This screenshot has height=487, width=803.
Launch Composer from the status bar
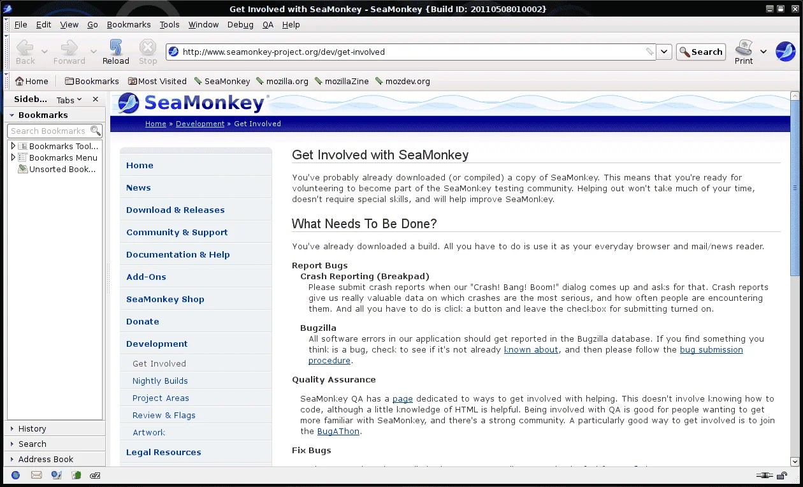pos(56,475)
